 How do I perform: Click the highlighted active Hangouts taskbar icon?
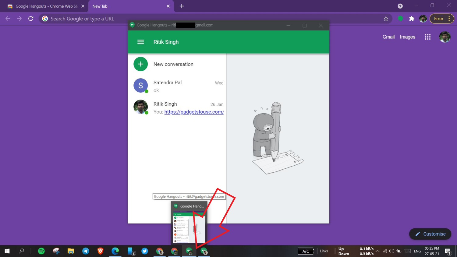(x=189, y=251)
